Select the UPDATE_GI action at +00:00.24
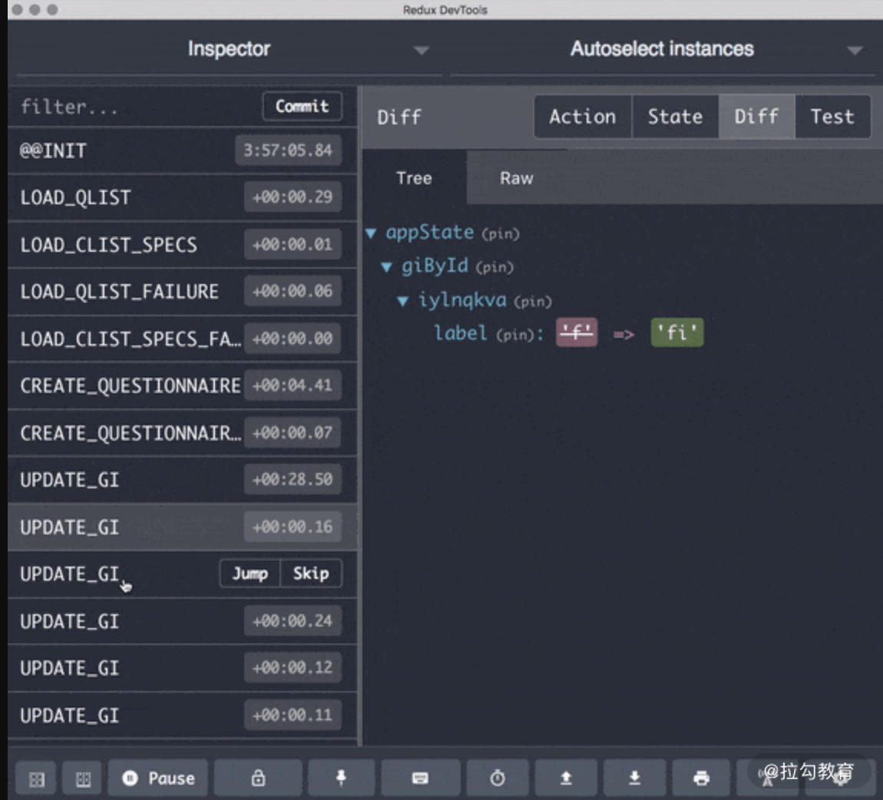The width and height of the screenshot is (883, 800). [x=183, y=621]
